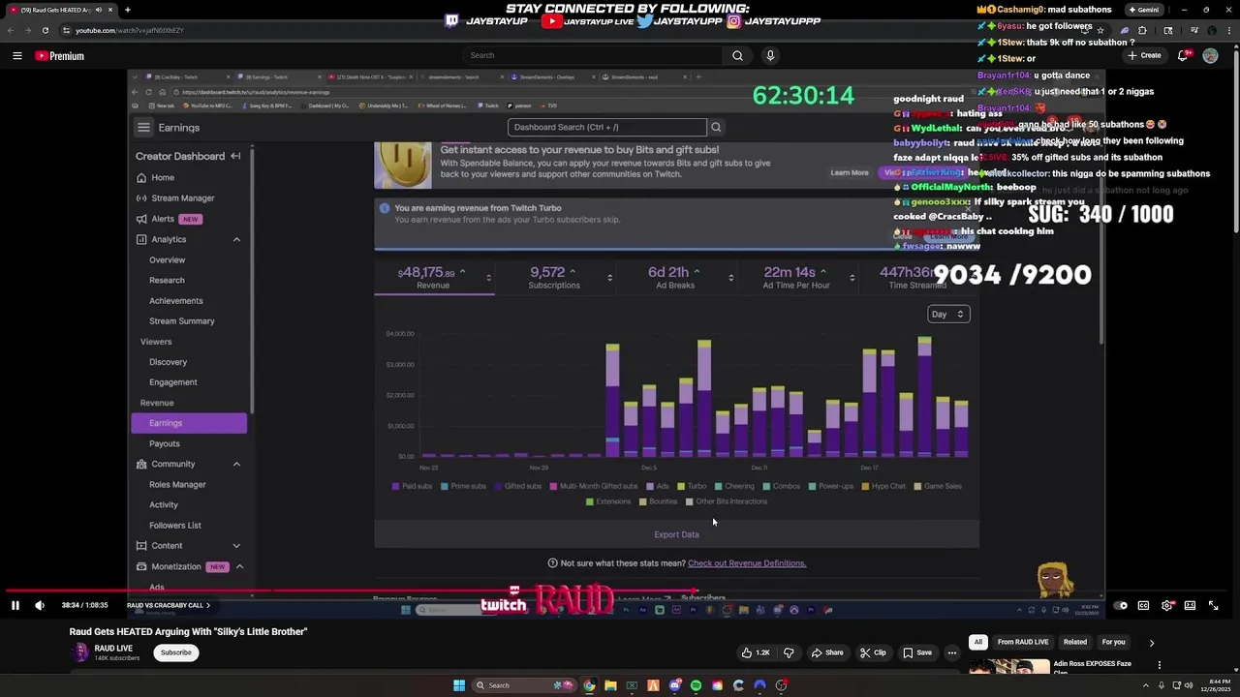This screenshot has width=1240, height=697.
Task: Open more actions menu beside Save
Action: click(952, 652)
